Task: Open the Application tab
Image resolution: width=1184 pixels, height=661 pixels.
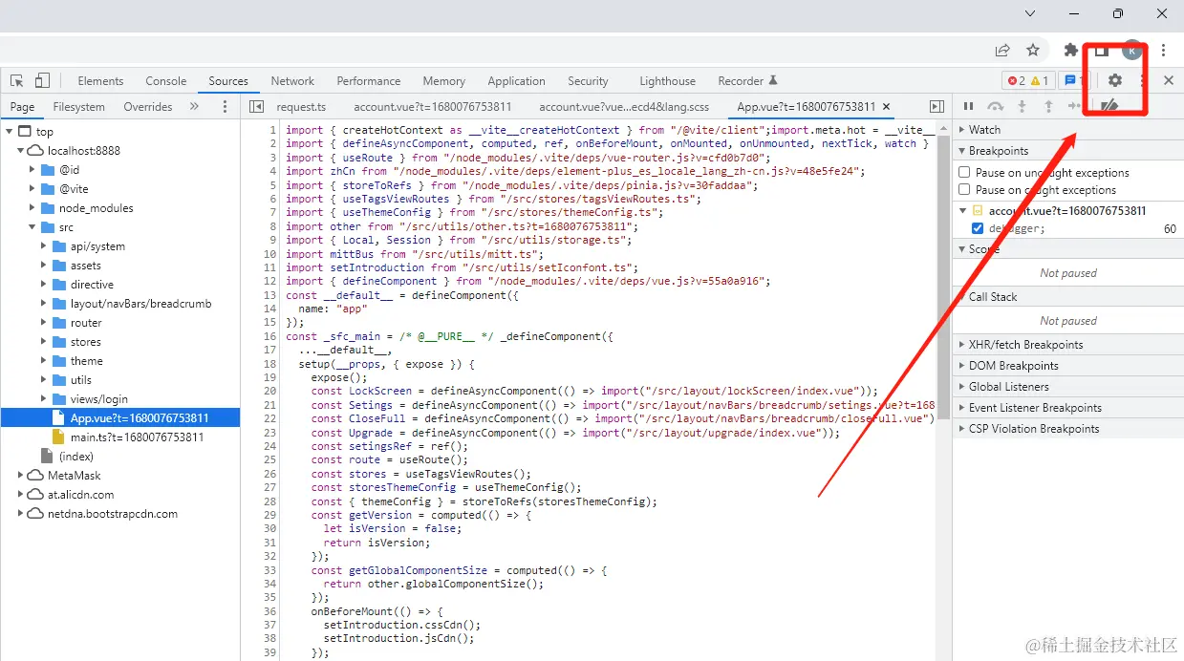Action: pyautogui.click(x=516, y=81)
